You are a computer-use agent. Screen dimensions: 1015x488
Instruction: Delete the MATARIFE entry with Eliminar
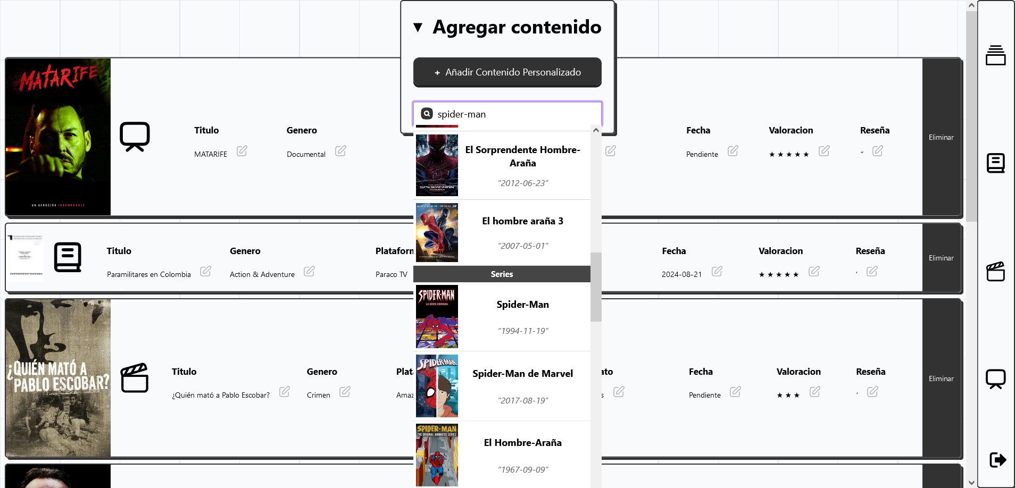click(x=941, y=137)
